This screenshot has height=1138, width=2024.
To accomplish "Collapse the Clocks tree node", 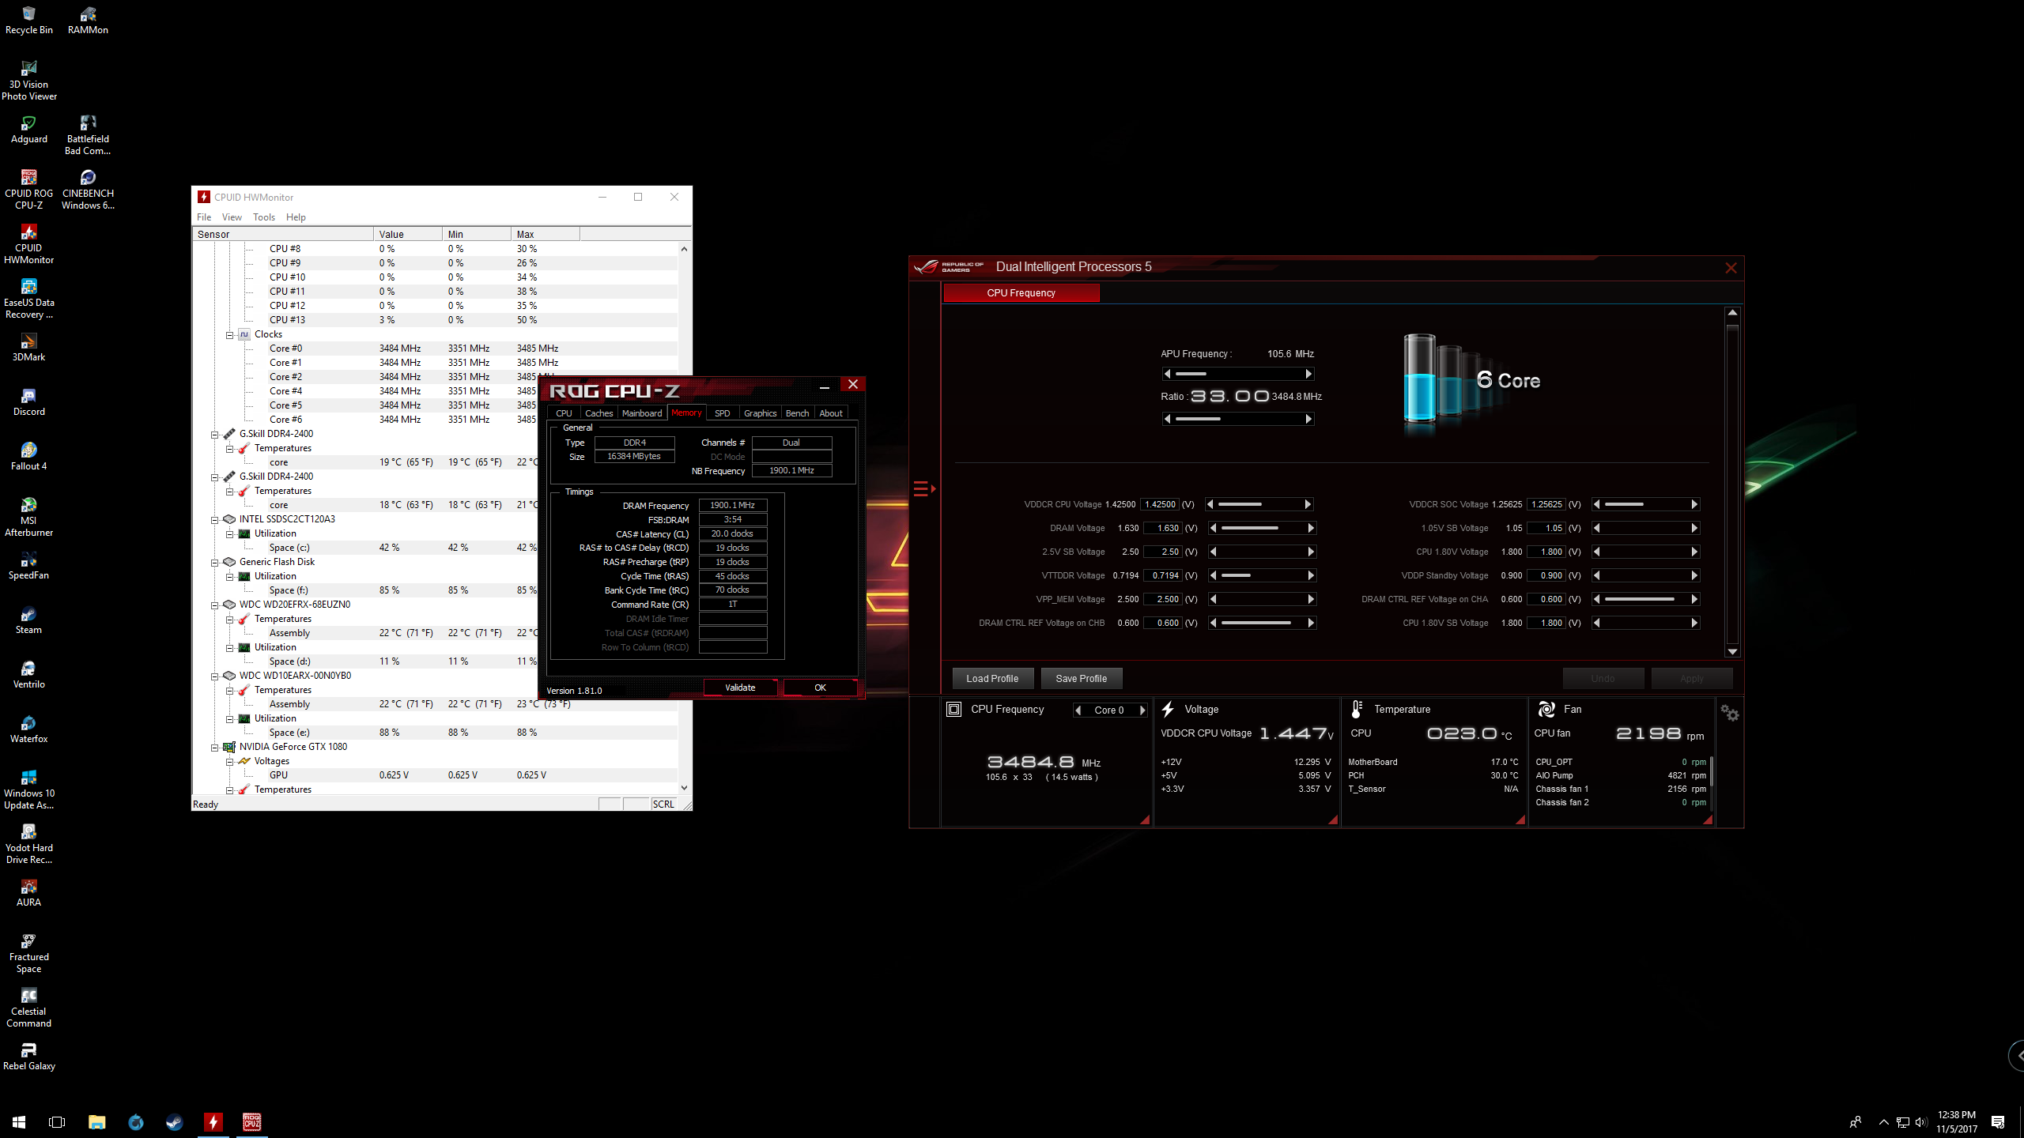I will click(x=230, y=335).
